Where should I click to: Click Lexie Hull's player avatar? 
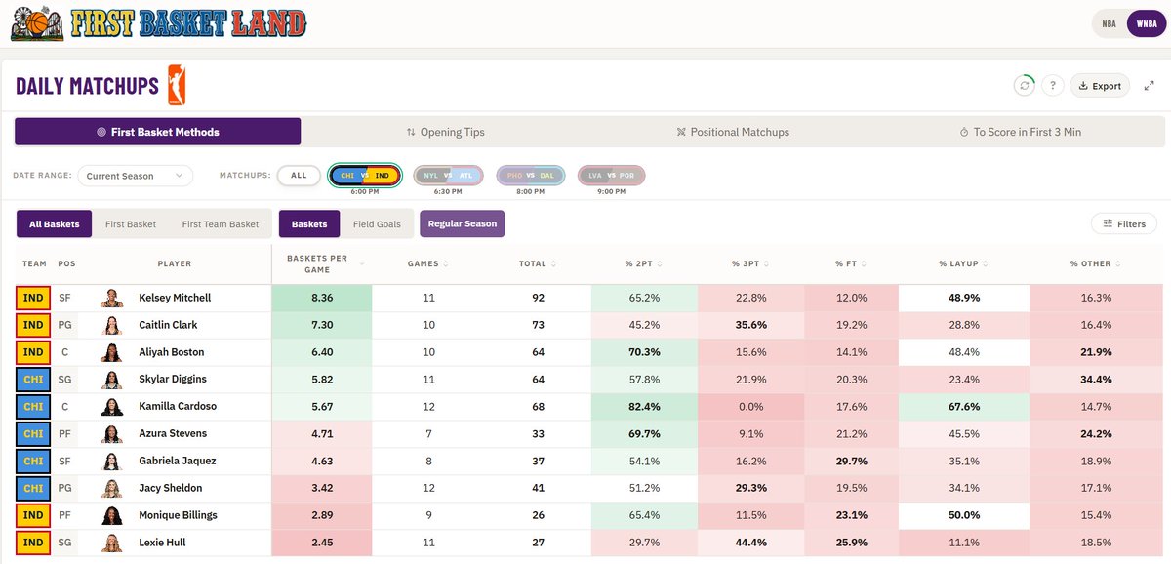(112, 543)
